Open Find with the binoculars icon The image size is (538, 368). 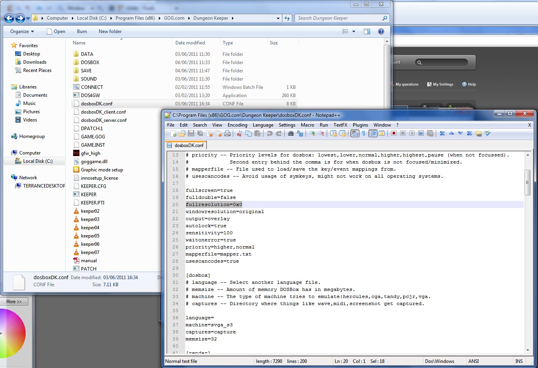coord(291,134)
